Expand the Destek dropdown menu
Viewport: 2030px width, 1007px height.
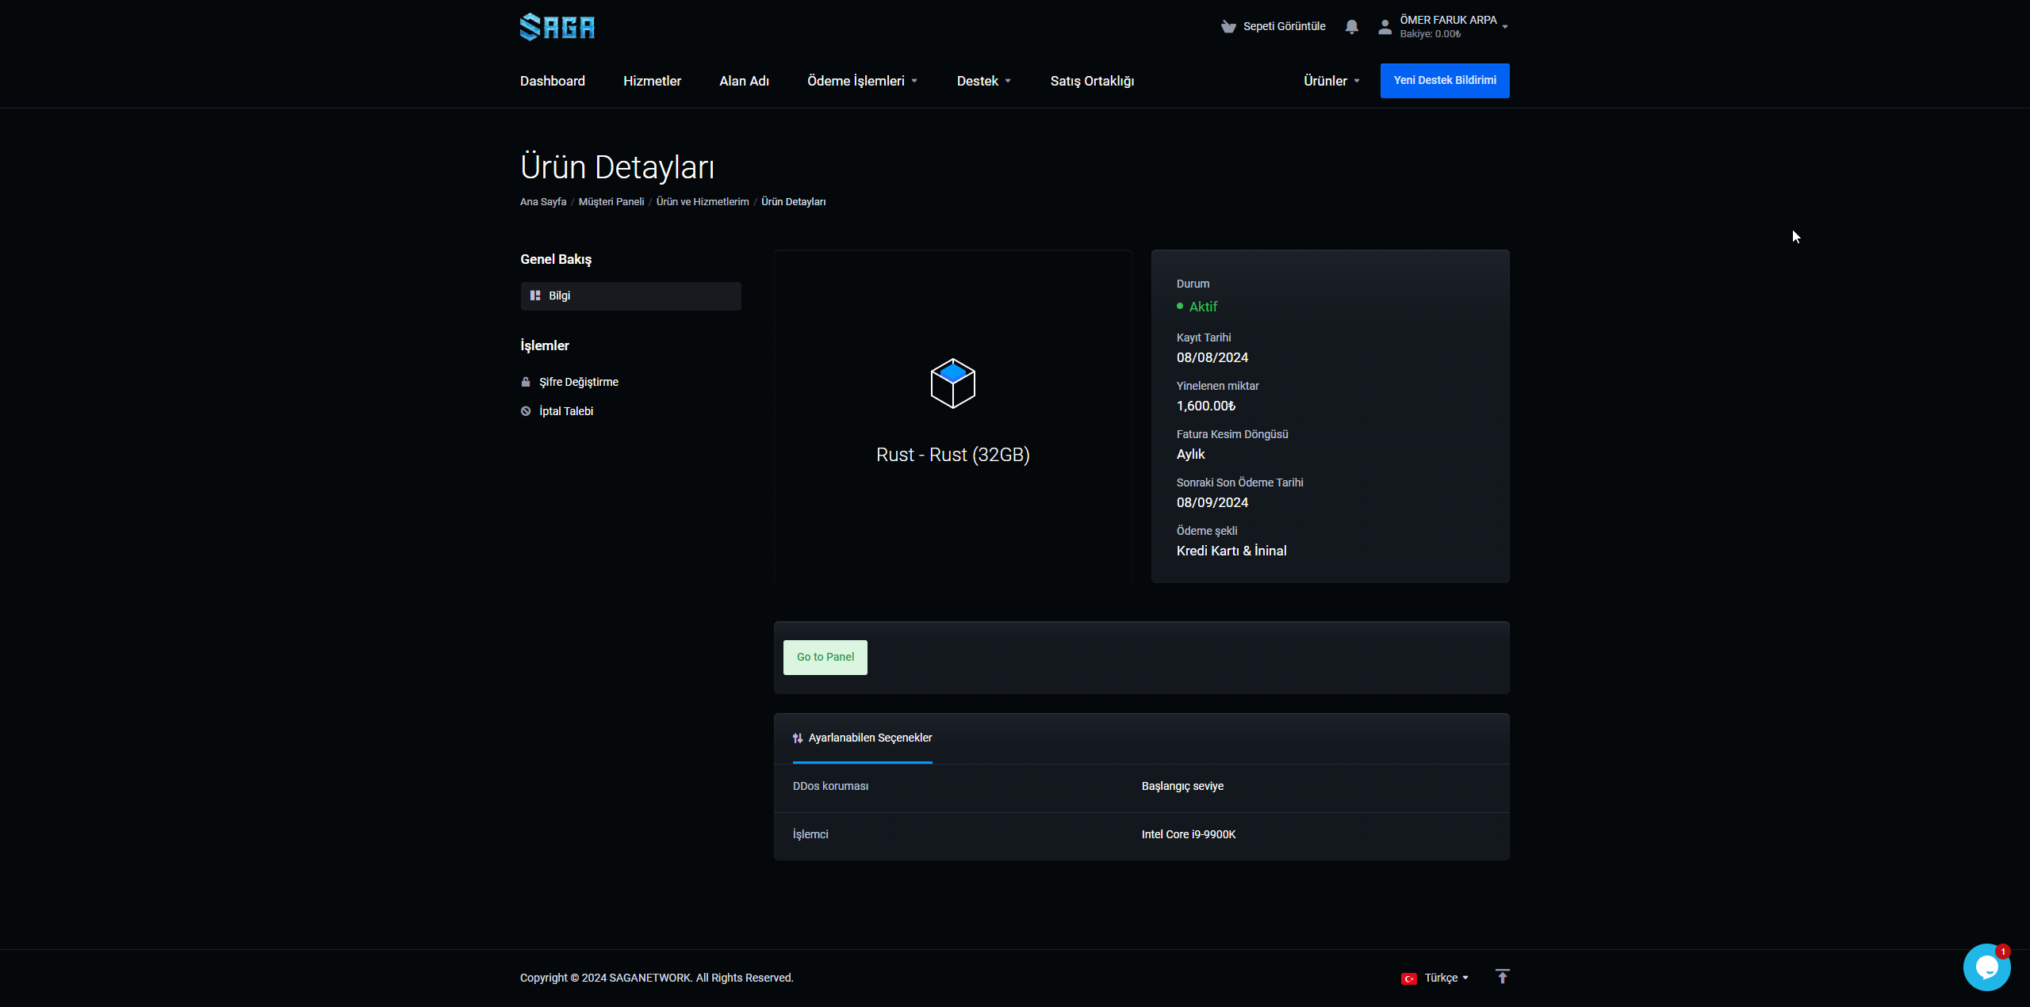pyautogui.click(x=983, y=81)
